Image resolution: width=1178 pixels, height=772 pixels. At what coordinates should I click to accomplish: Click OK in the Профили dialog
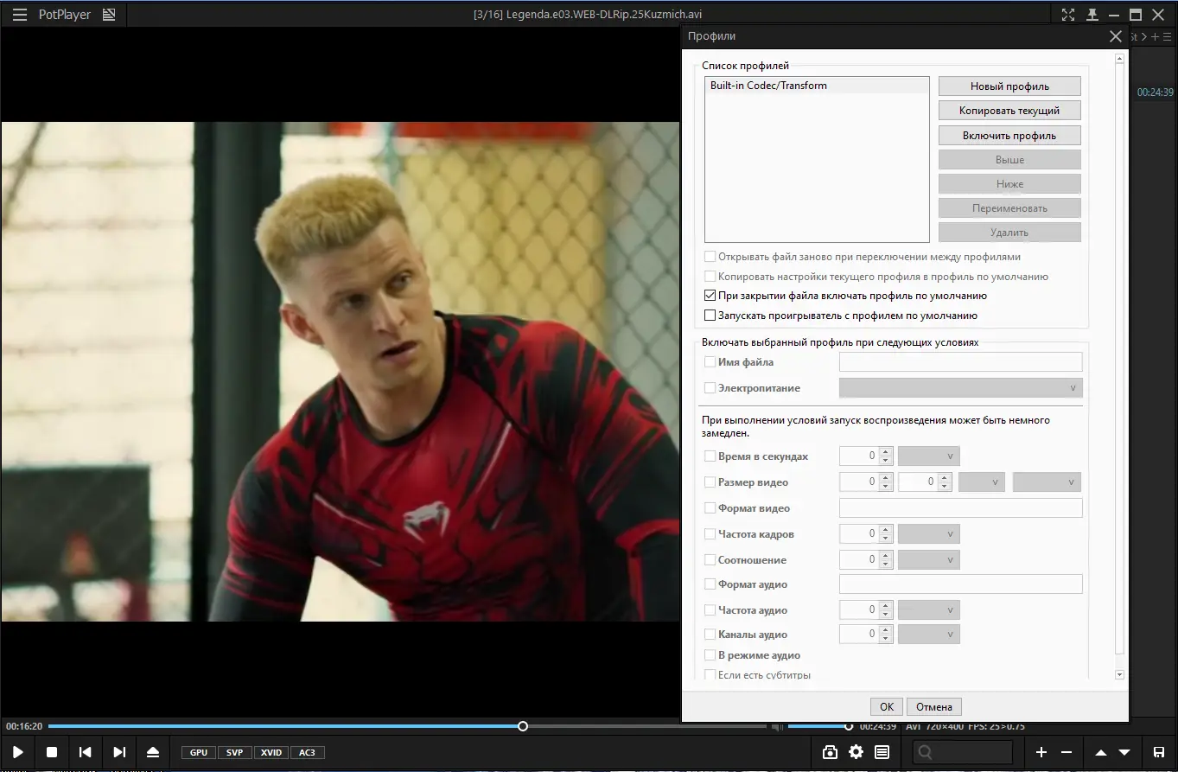(887, 706)
